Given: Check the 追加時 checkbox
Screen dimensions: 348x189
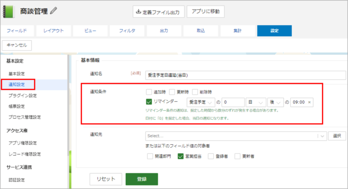Looking at the screenshot, I should (x=149, y=92).
